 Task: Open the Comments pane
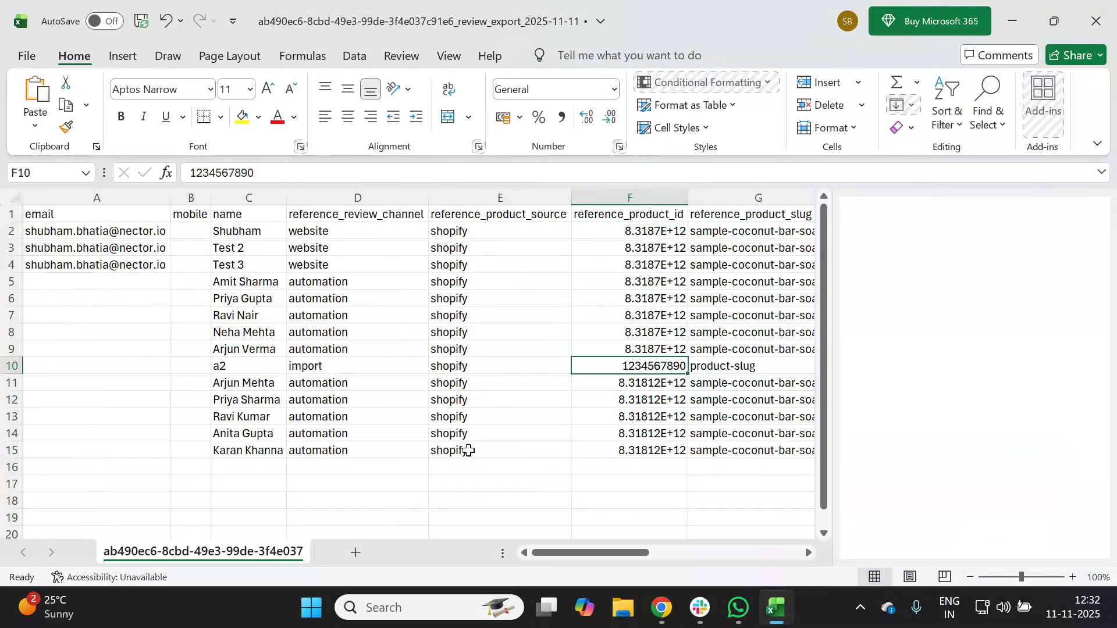998,55
